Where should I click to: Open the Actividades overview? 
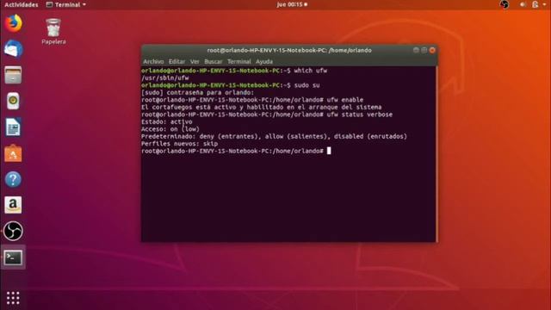click(21, 4)
